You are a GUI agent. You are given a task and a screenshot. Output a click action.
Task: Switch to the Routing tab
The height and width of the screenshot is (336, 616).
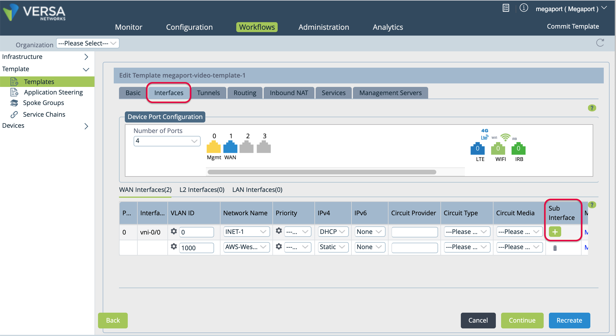click(x=244, y=93)
